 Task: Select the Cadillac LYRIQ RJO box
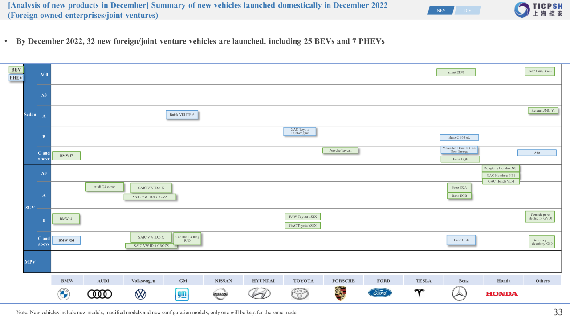click(187, 239)
